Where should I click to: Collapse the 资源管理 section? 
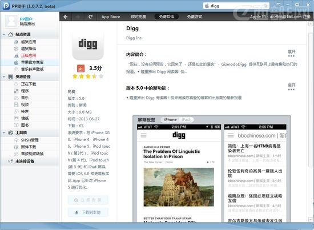pyautogui.click(x=4, y=76)
